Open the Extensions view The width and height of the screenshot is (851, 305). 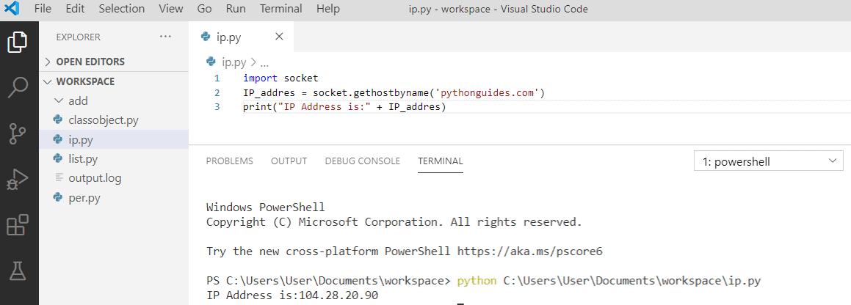click(x=18, y=224)
